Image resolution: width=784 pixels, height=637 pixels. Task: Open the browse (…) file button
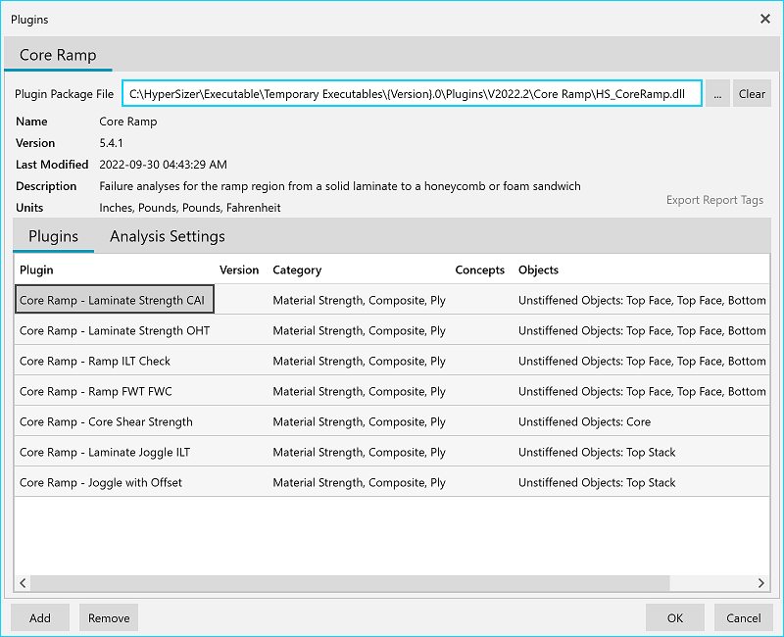717,93
